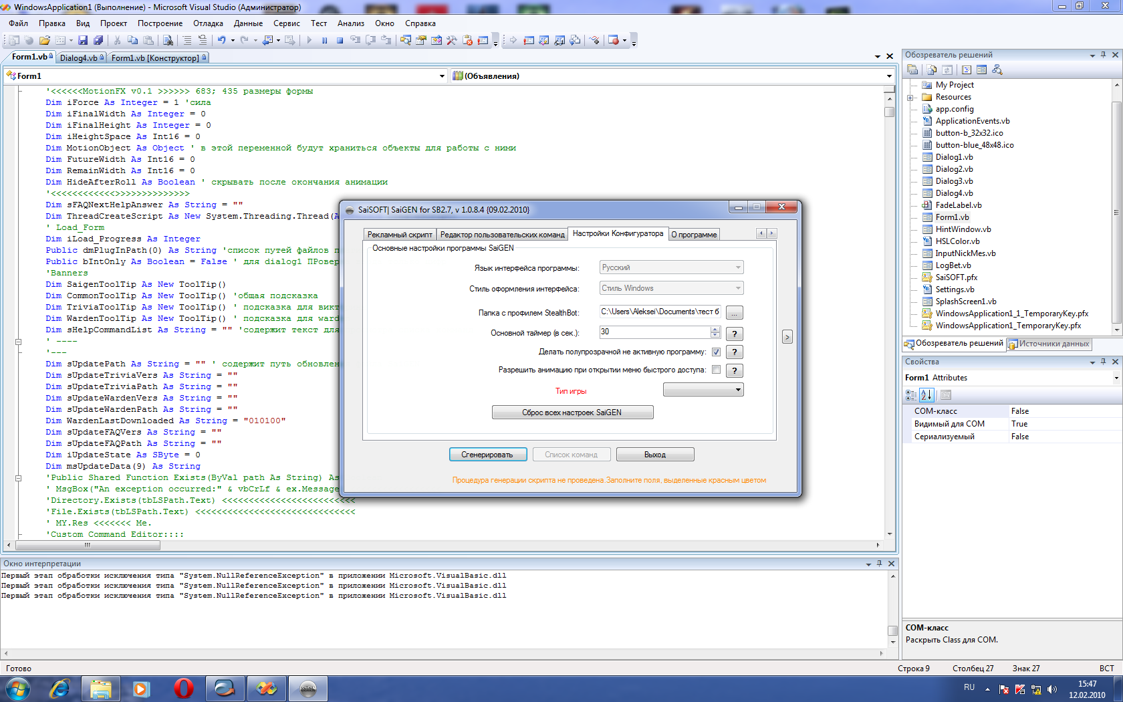This screenshot has height=702, width=1123.
Task: Open the Toolbox via the wrench-hammer icon
Action: point(452,40)
